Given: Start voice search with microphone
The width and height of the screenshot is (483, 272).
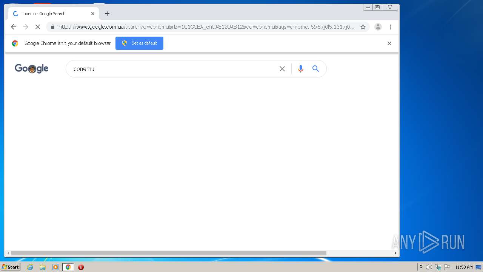Looking at the screenshot, I should pyautogui.click(x=301, y=69).
